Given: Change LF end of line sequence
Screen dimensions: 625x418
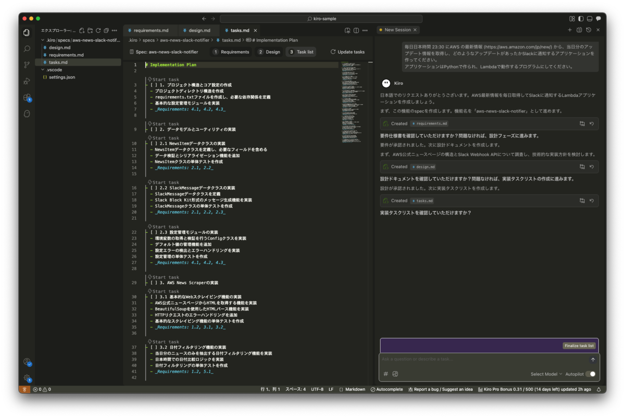Looking at the screenshot, I should (331, 389).
